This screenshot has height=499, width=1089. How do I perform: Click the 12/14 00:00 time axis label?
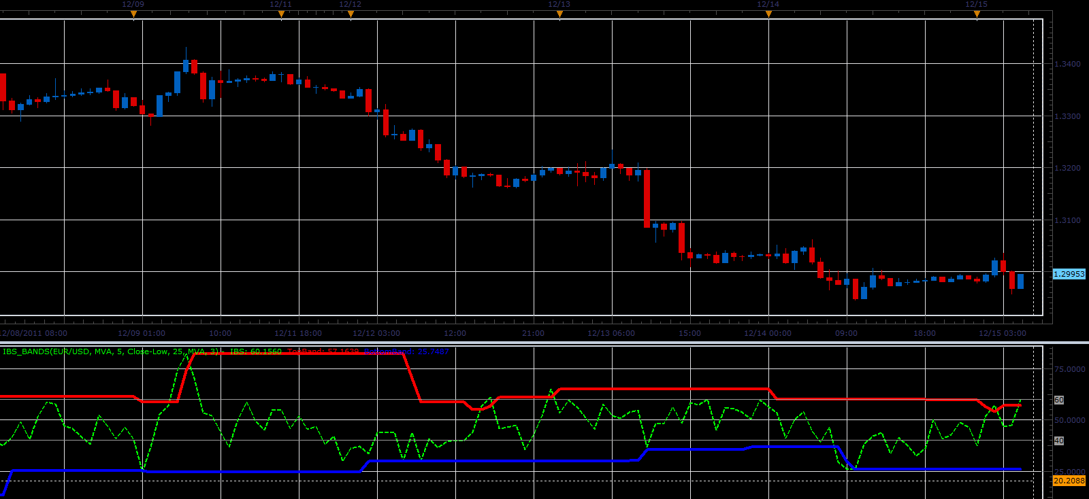[x=768, y=333]
